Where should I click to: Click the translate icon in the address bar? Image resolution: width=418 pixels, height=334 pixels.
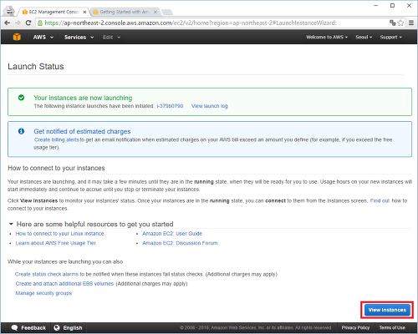[392, 23]
